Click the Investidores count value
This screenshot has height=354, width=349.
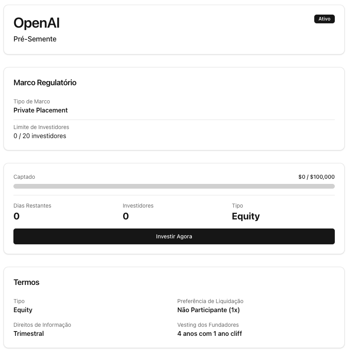tap(126, 216)
